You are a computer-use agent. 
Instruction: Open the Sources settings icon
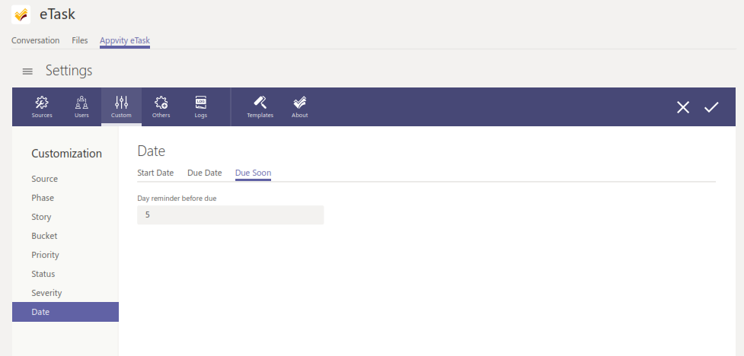[42, 106]
